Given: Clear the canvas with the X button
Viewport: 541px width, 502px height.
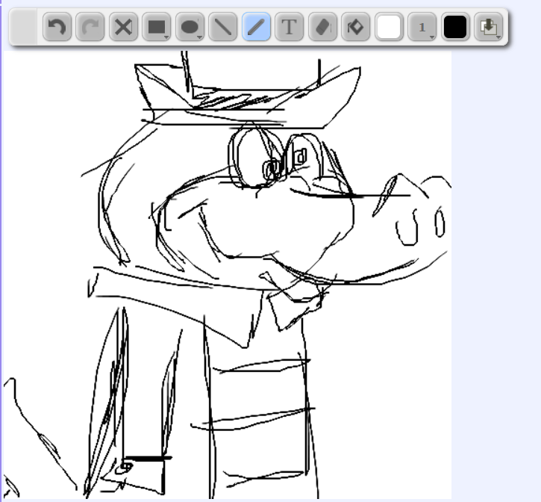Looking at the screenshot, I should click(x=123, y=27).
